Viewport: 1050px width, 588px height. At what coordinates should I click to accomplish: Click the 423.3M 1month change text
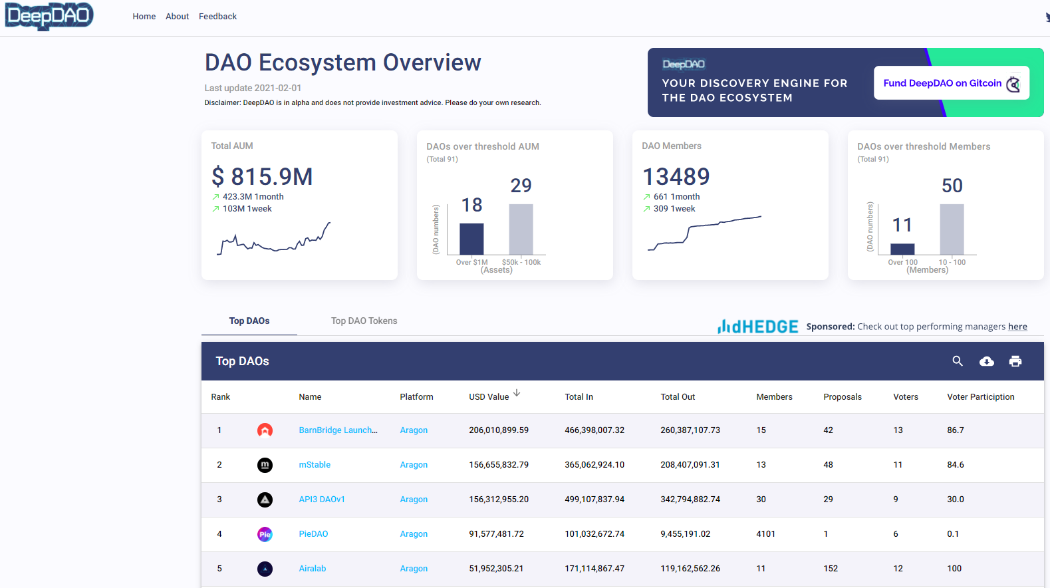[253, 197]
